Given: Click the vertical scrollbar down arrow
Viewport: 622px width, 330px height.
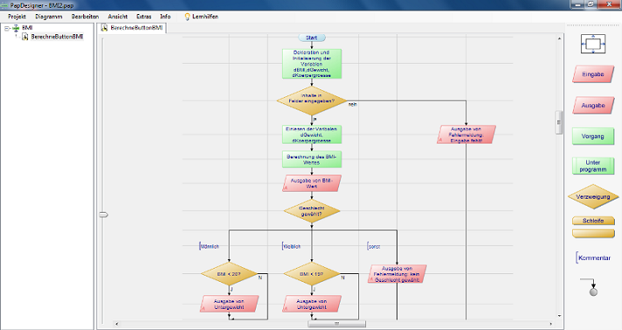Looking at the screenshot, I should tap(559, 316).
